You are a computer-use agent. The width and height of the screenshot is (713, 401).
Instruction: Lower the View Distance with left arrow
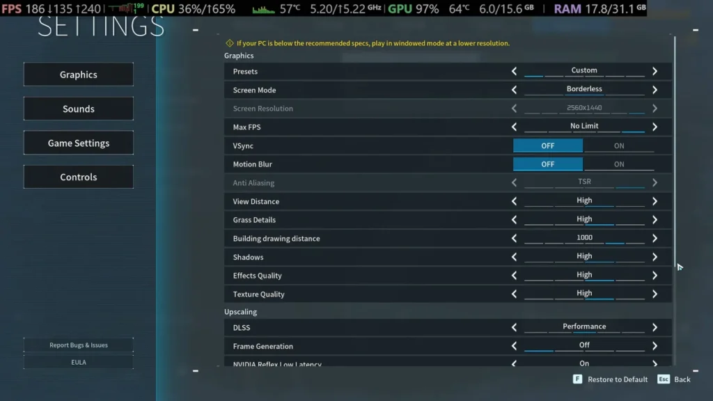click(x=515, y=201)
